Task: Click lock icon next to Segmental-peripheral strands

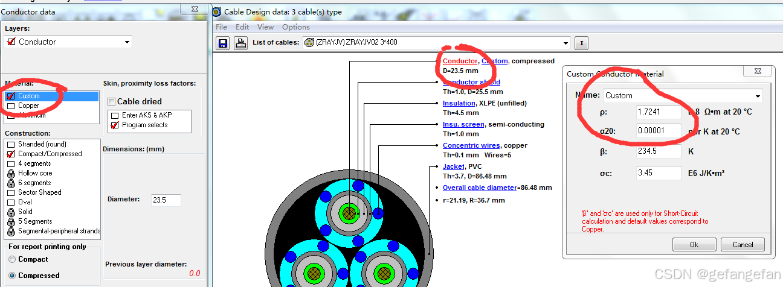Action: pyautogui.click(x=11, y=231)
